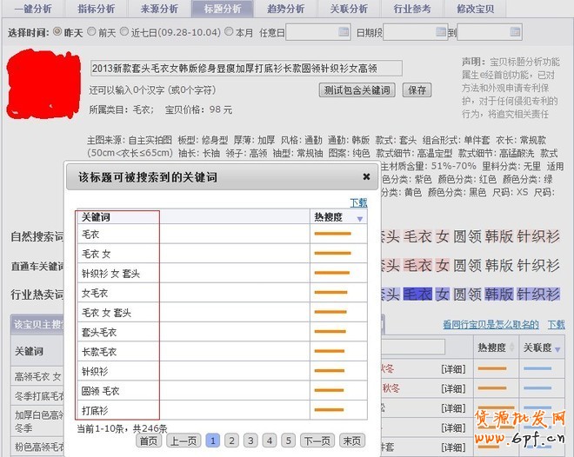Click the product title input field

[246, 68]
